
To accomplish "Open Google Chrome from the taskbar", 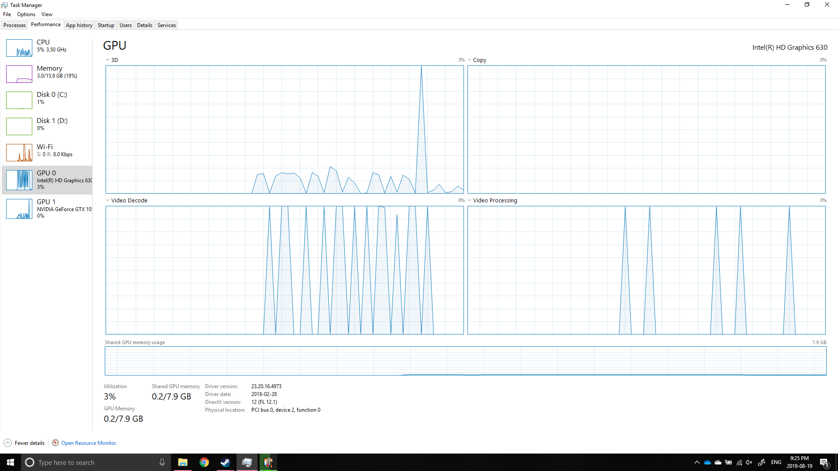I will coord(204,462).
